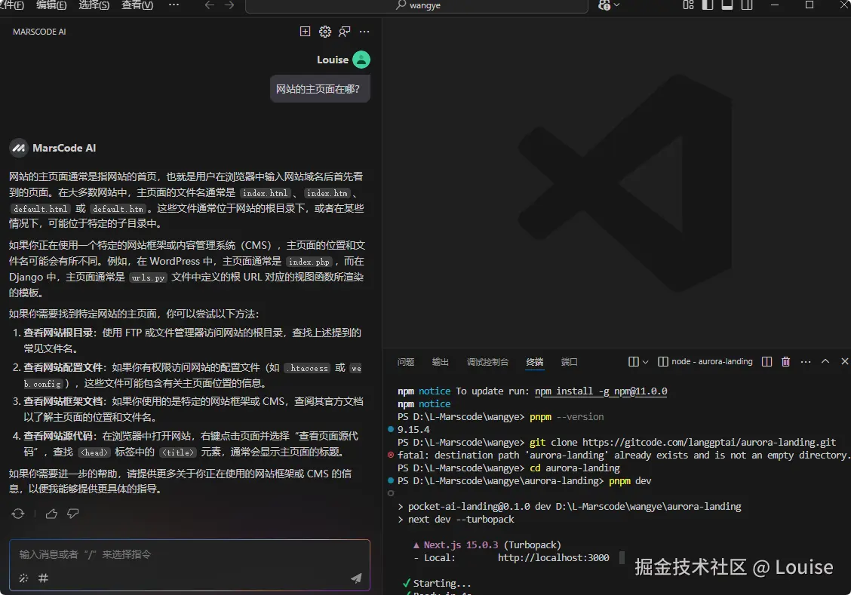Screen dimensions: 851x595
Task: Switch to the 输出 output tab
Action: 440,362
